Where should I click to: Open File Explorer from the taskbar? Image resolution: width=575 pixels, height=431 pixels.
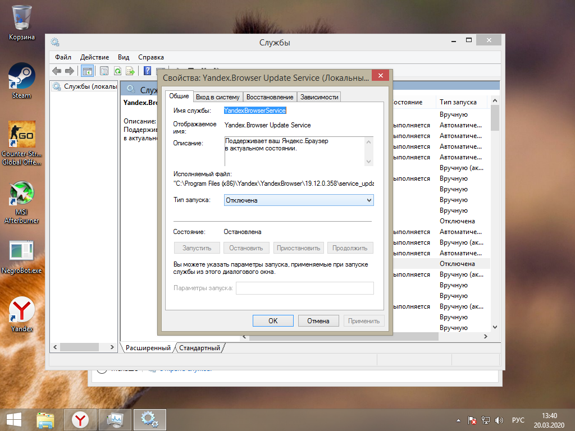[x=45, y=420]
